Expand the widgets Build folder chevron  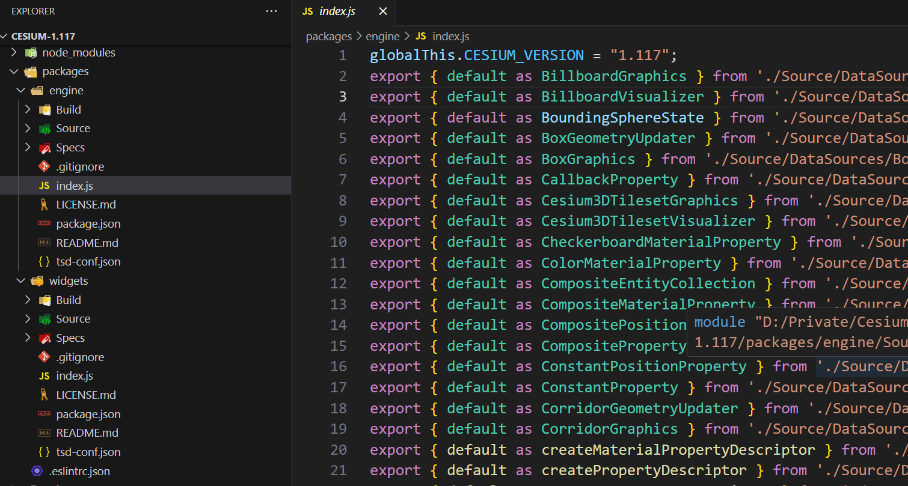[28, 300]
